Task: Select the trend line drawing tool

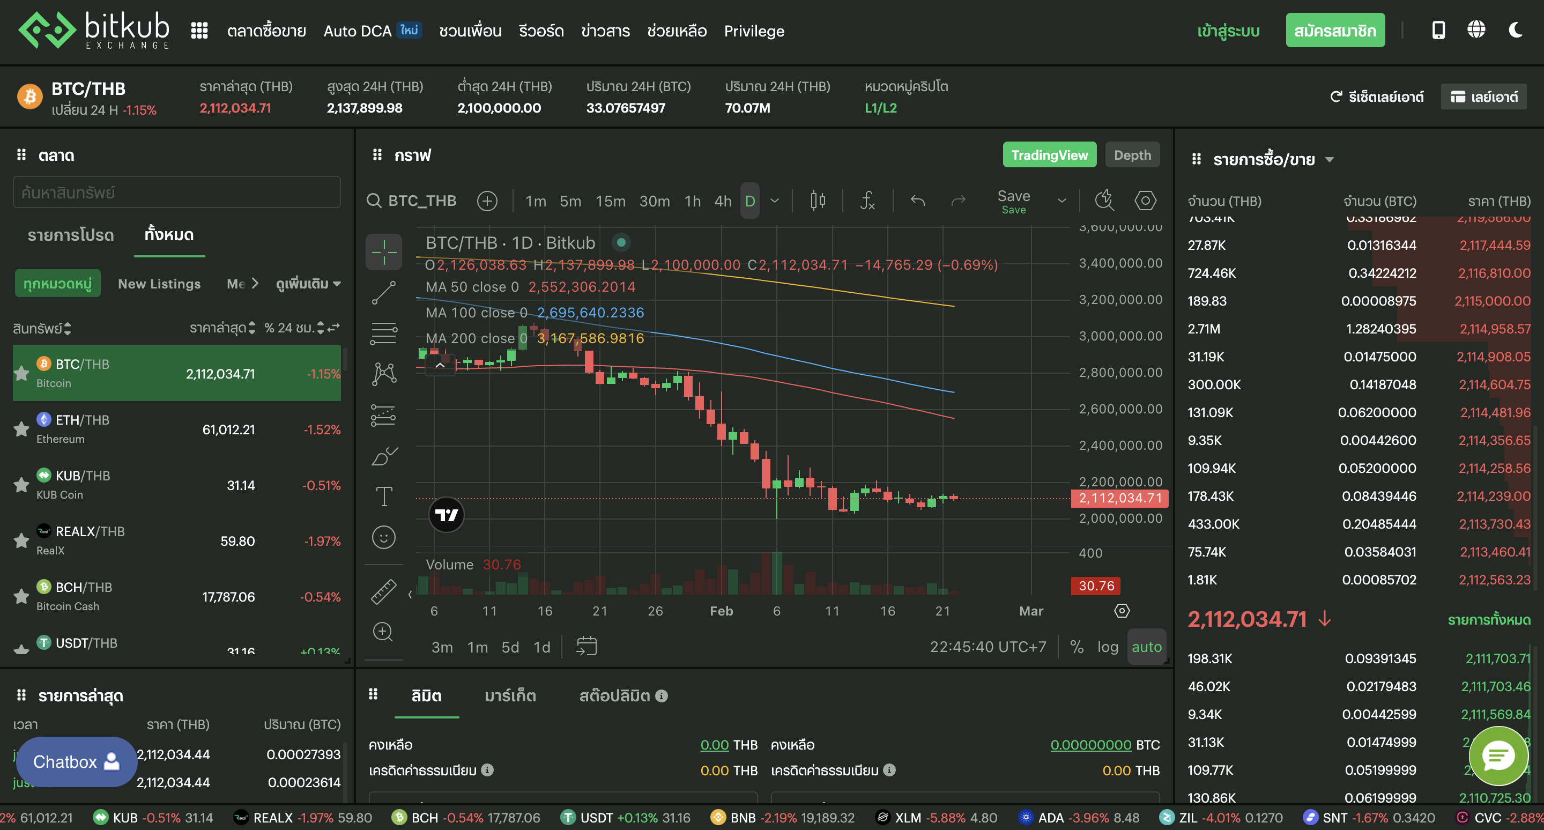Action: [384, 293]
